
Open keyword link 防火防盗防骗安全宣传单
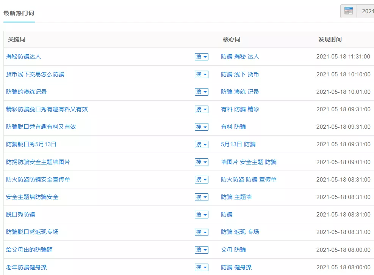pyautogui.click(x=38, y=180)
